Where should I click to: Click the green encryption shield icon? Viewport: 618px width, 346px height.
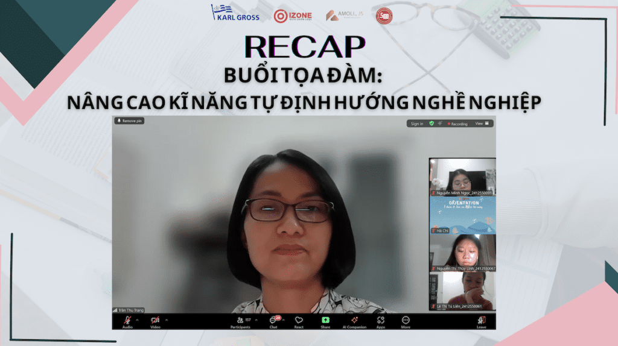432,124
